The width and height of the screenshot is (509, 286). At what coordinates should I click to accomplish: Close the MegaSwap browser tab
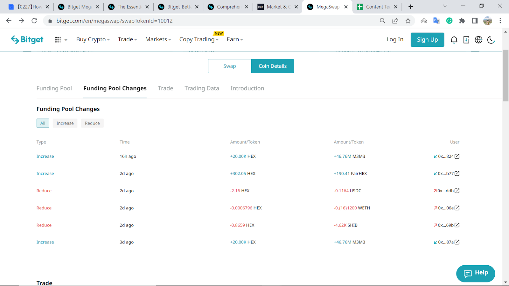(346, 7)
